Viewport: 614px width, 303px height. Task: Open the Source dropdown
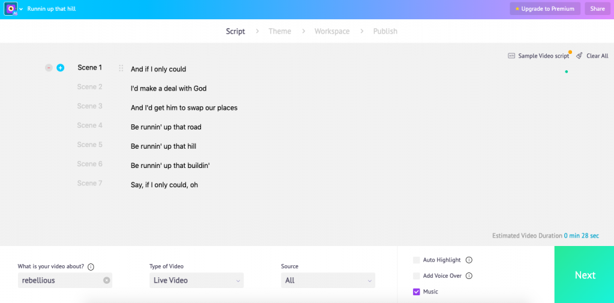point(328,280)
